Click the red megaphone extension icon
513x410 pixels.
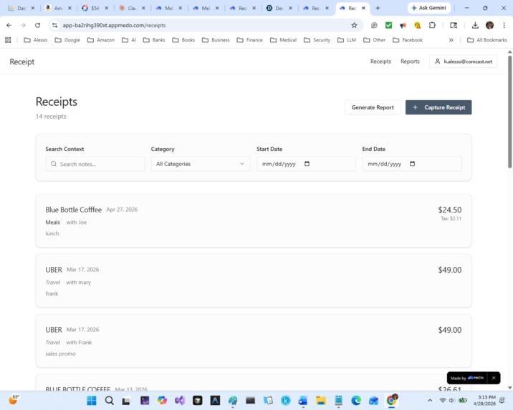[403, 25]
